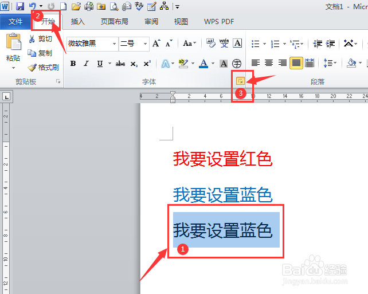This screenshot has width=368, height=294.
Task: Toggle superscript formatting
Action: tap(147, 64)
